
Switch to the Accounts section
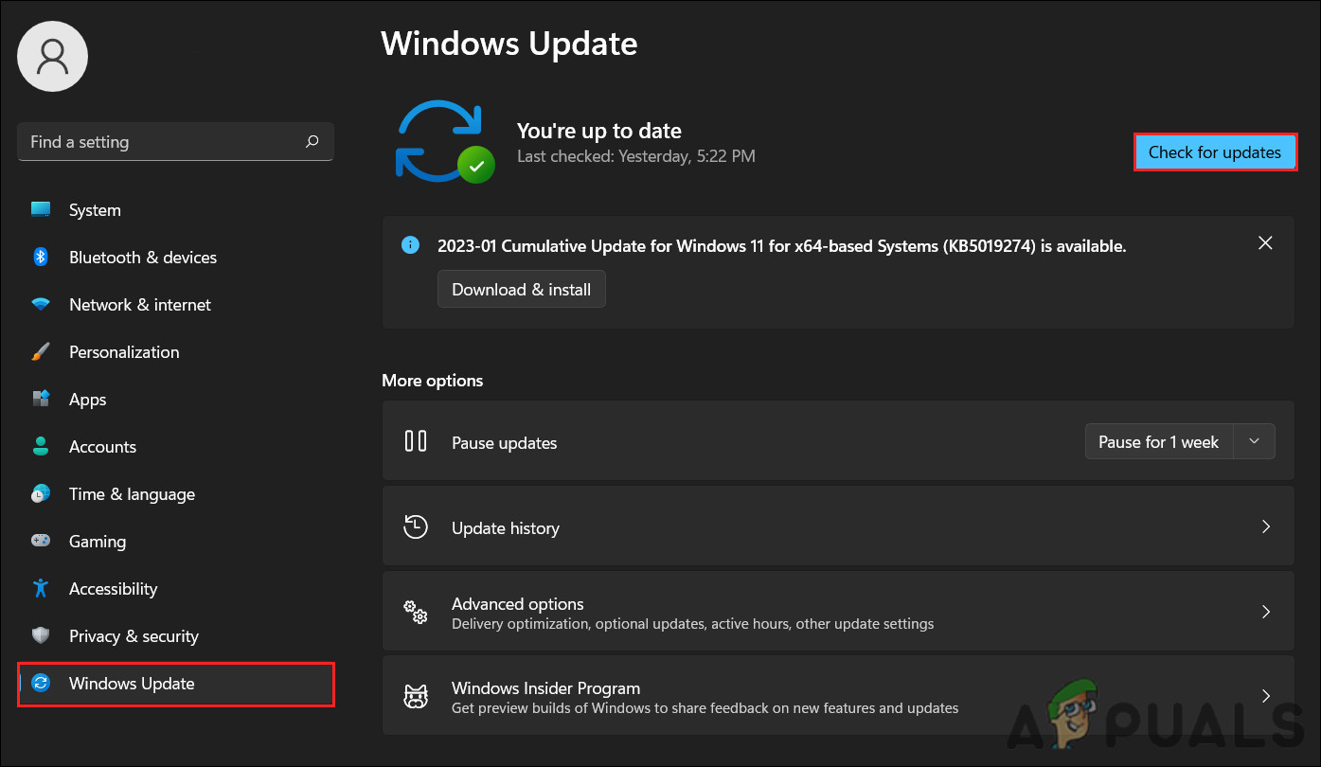point(102,446)
